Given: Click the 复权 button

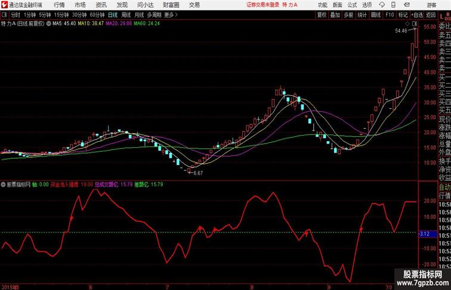Looking at the screenshot, I should [322, 15].
